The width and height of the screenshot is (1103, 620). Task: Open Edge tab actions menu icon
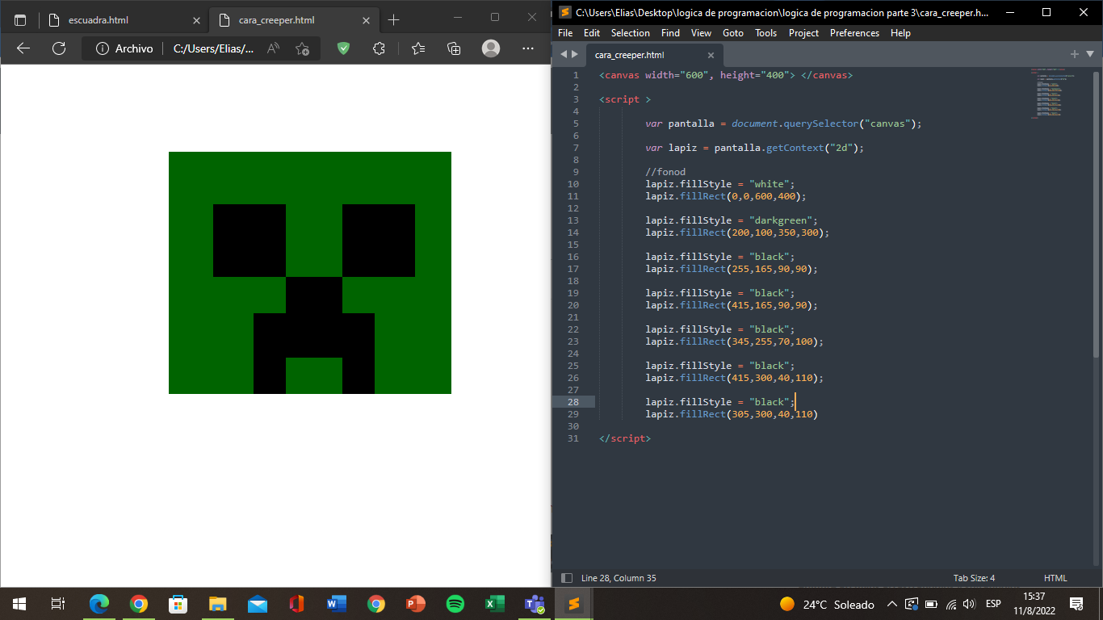tap(20, 20)
